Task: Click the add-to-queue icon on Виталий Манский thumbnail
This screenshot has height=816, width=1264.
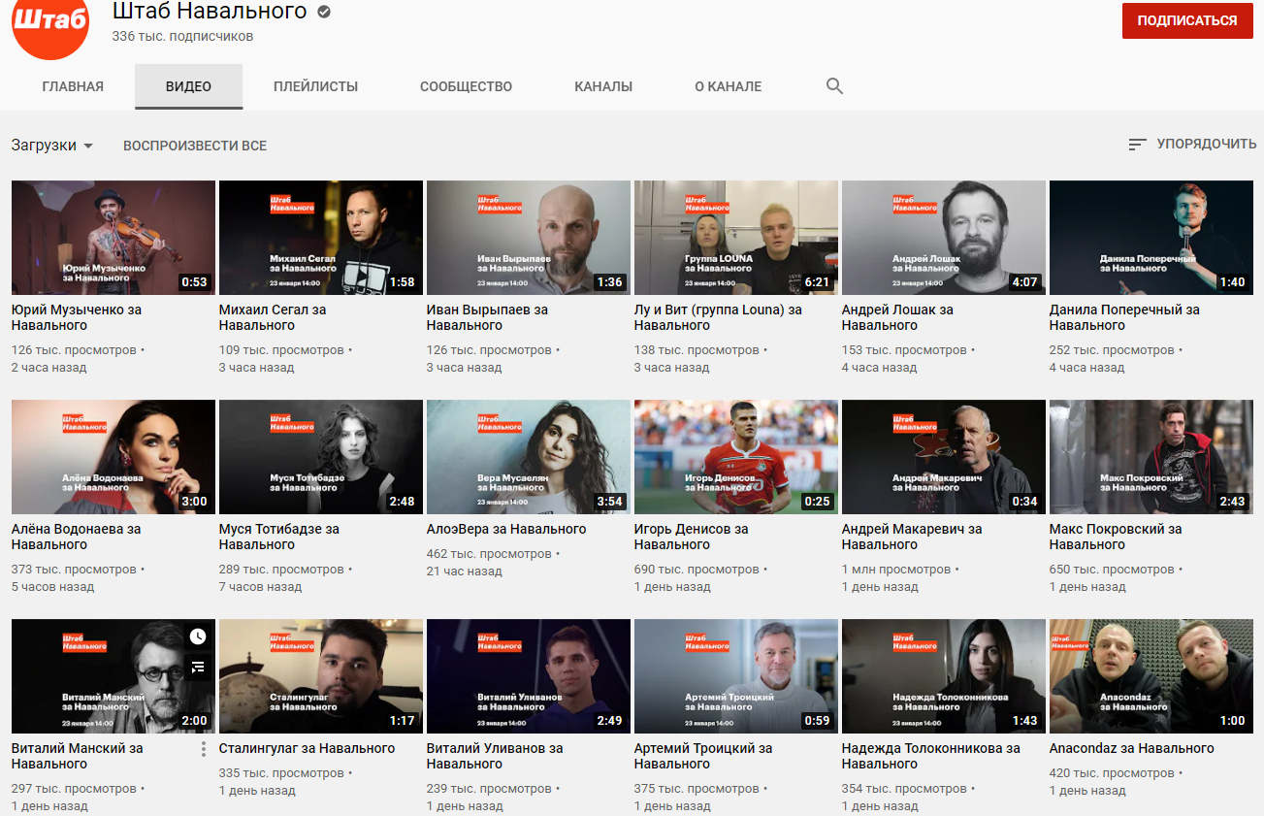Action: (198, 667)
